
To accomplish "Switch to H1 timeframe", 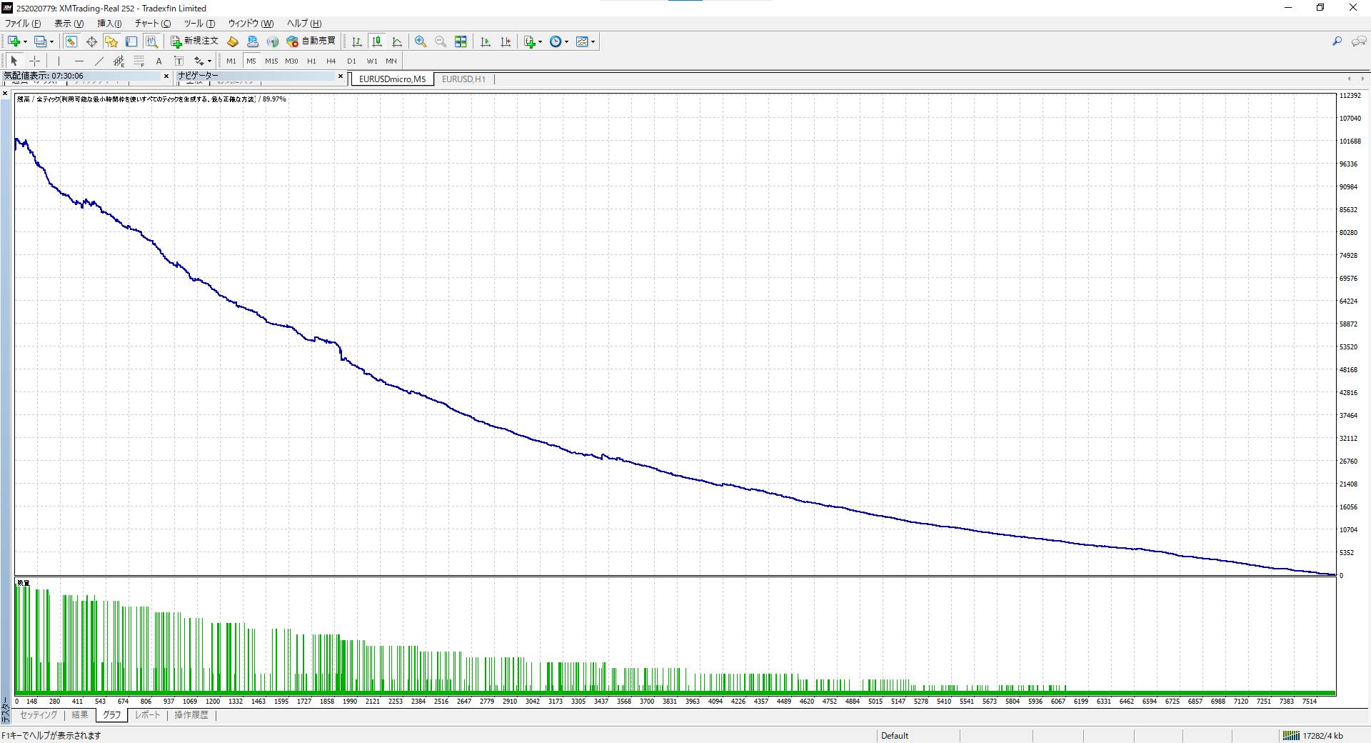I will tap(311, 61).
